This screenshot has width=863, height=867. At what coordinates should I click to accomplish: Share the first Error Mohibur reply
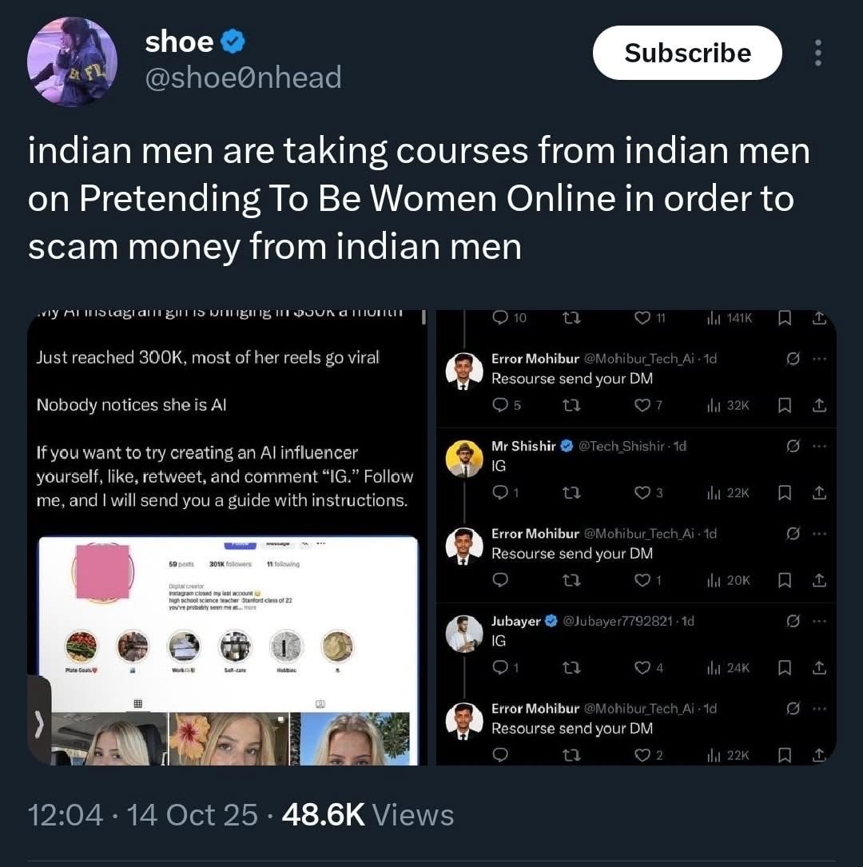coord(819,405)
